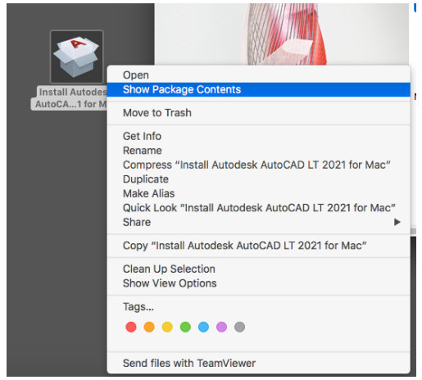Click the Install Autodesk AutoCAD file name label
422x380 pixels.
[69, 98]
